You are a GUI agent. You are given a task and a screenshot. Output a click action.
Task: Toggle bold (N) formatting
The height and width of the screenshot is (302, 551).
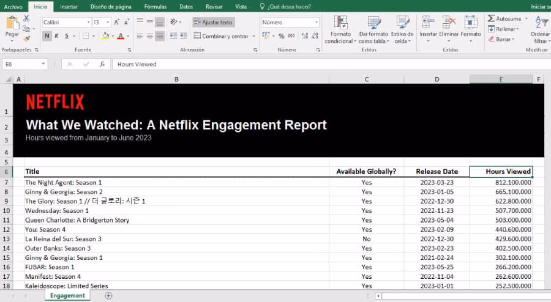pos(47,36)
